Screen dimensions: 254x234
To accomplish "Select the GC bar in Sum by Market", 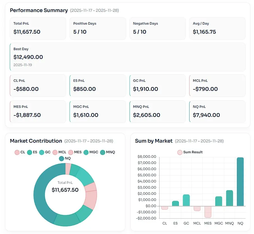I will tap(186, 200).
